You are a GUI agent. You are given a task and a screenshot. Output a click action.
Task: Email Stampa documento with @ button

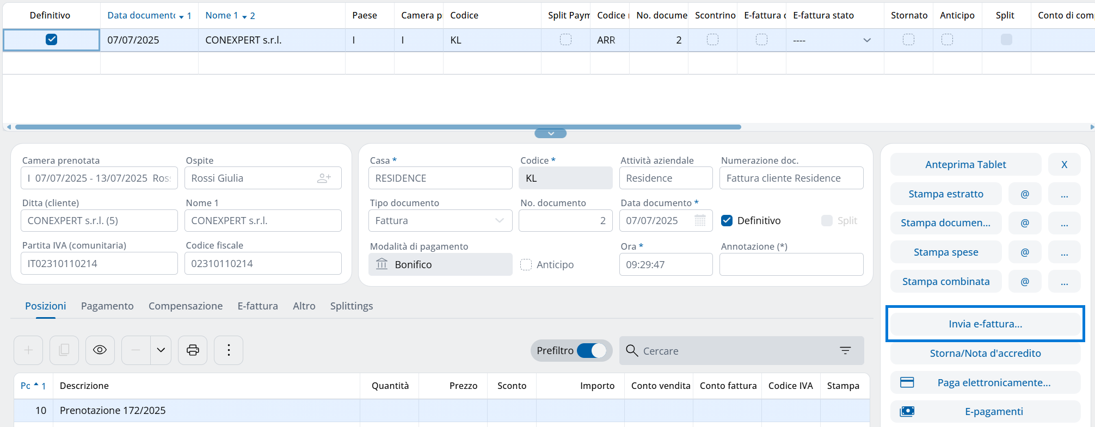[1025, 223]
